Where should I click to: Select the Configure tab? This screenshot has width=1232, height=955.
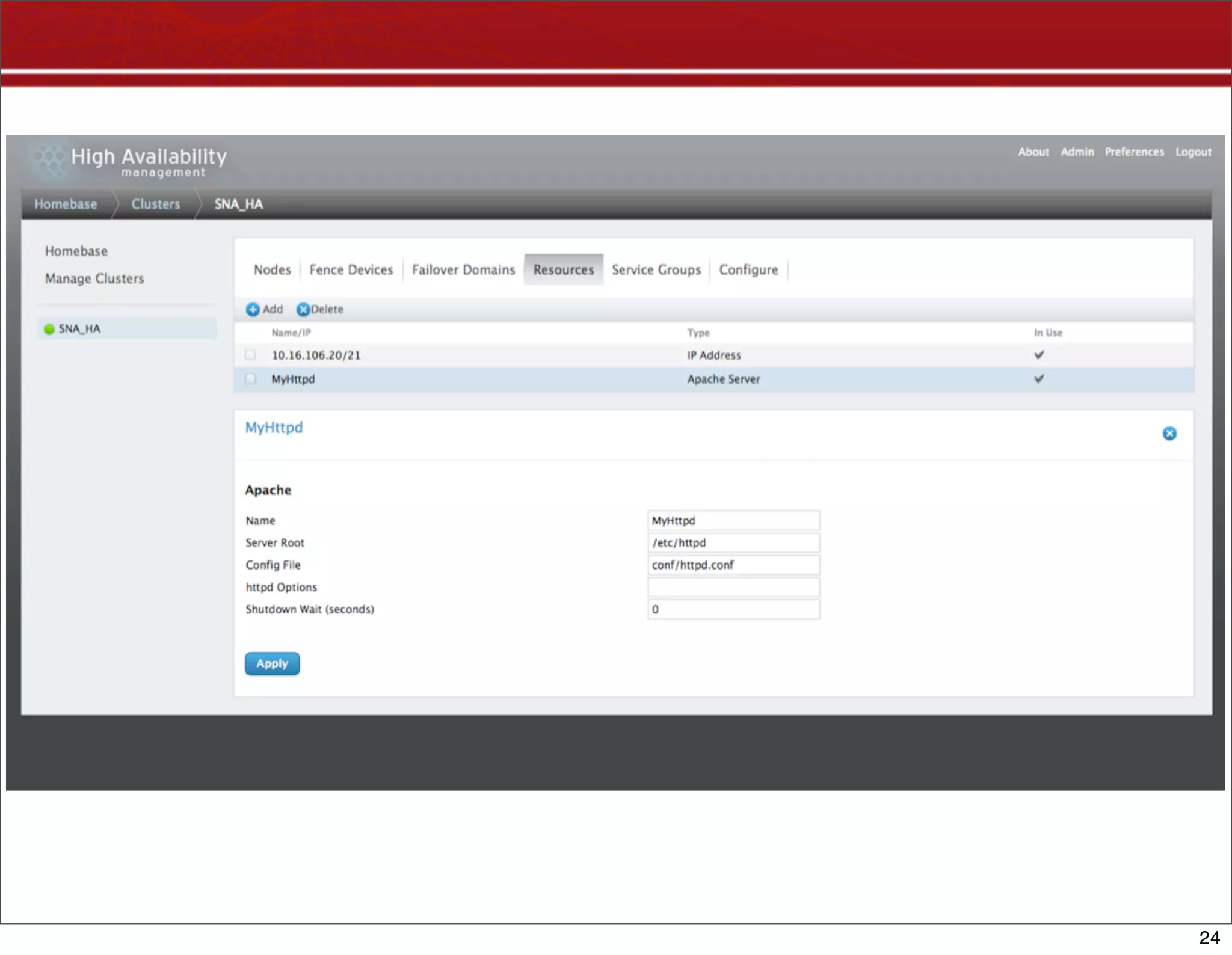pyautogui.click(x=748, y=270)
